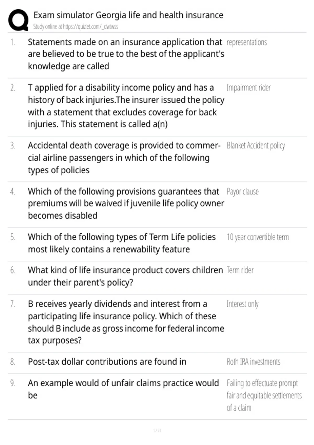The image size is (314, 445).
Task: Open the quizlet.com study online link
Action: point(76,26)
